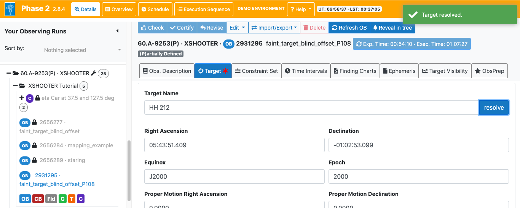Open the Help dropdown menu

tap(300, 9)
